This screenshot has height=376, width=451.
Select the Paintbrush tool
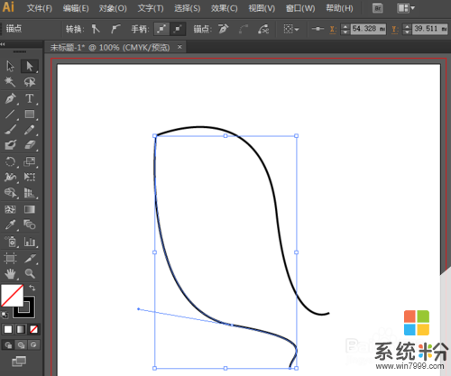coord(10,130)
